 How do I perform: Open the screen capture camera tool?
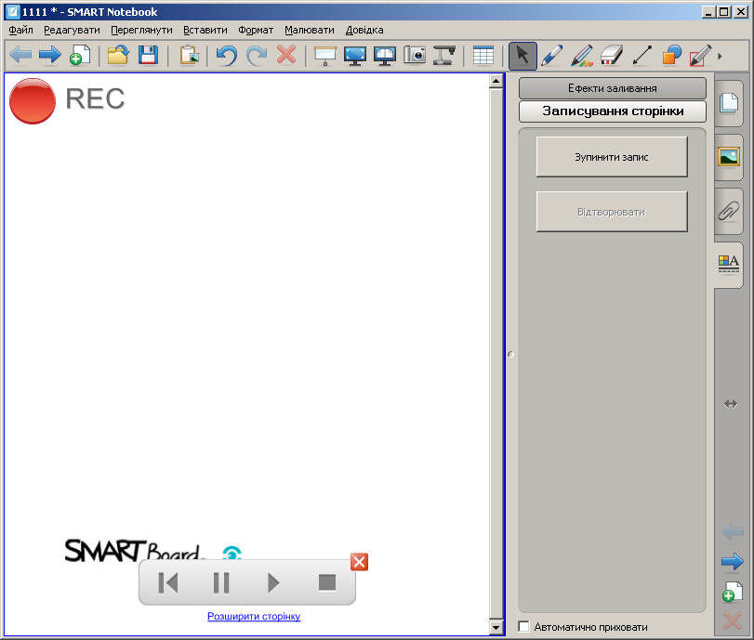(415, 55)
